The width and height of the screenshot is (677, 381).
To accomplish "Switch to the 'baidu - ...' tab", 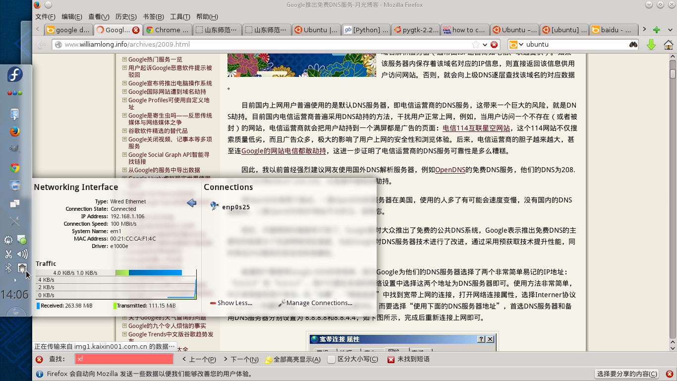I will click(x=614, y=30).
